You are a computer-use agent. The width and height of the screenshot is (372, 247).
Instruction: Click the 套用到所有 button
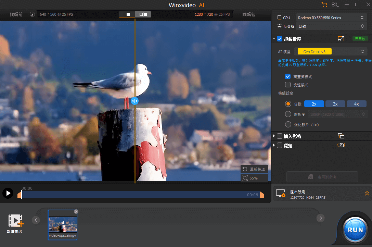(322, 177)
